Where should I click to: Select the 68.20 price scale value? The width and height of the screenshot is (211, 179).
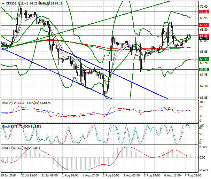point(204,63)
